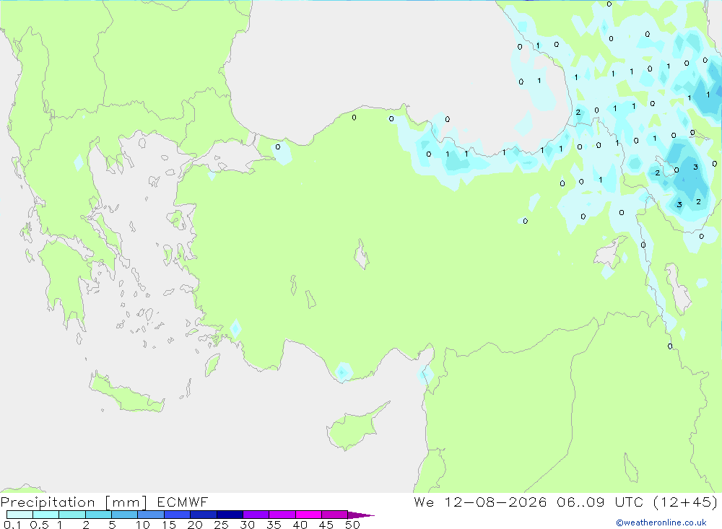Select the 45–50 mm legend swatch
This screenshot has width=722, height=529.
click(x=335, y=515)
